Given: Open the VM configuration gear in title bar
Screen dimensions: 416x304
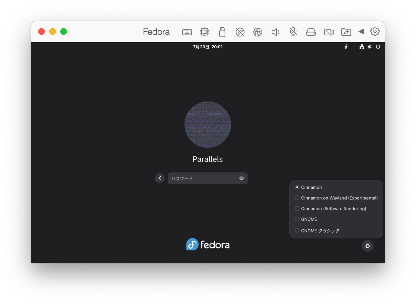Looking at the screenshot, I should tap(375, 32).
